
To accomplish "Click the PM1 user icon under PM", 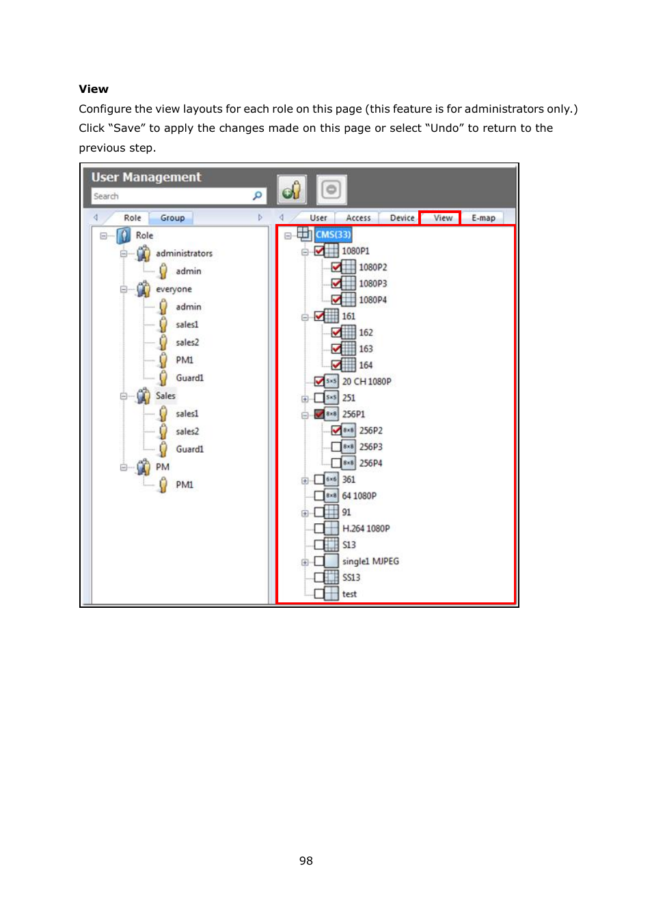I will click(x=163, y=485).
